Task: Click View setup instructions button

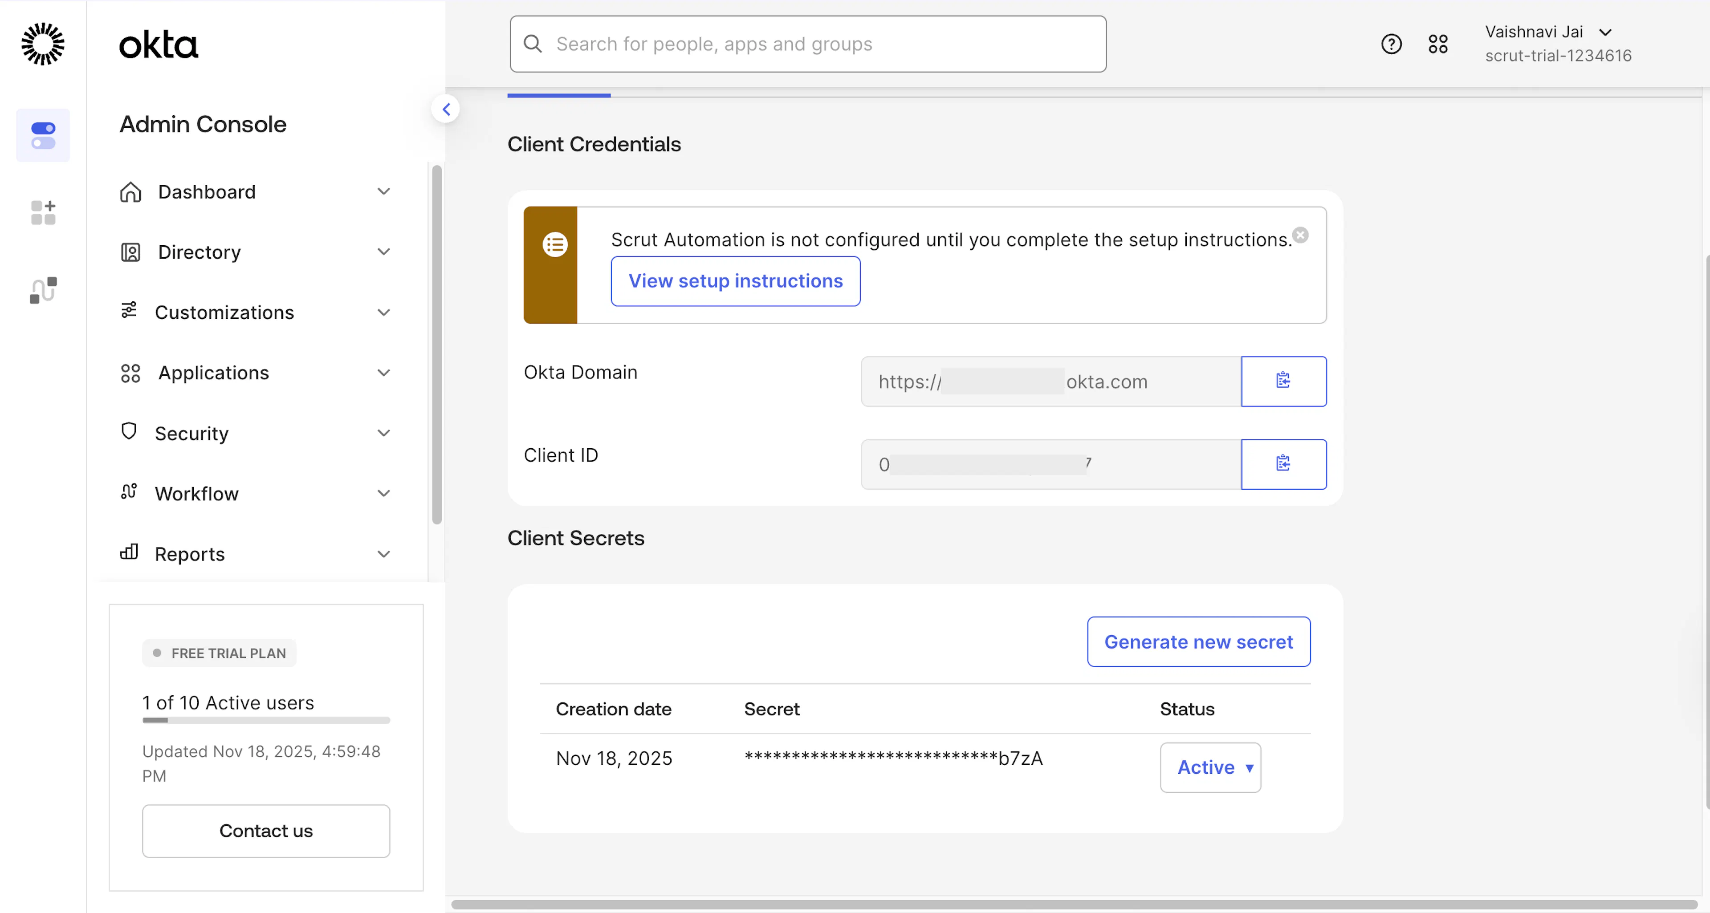Action: point(736,281)
